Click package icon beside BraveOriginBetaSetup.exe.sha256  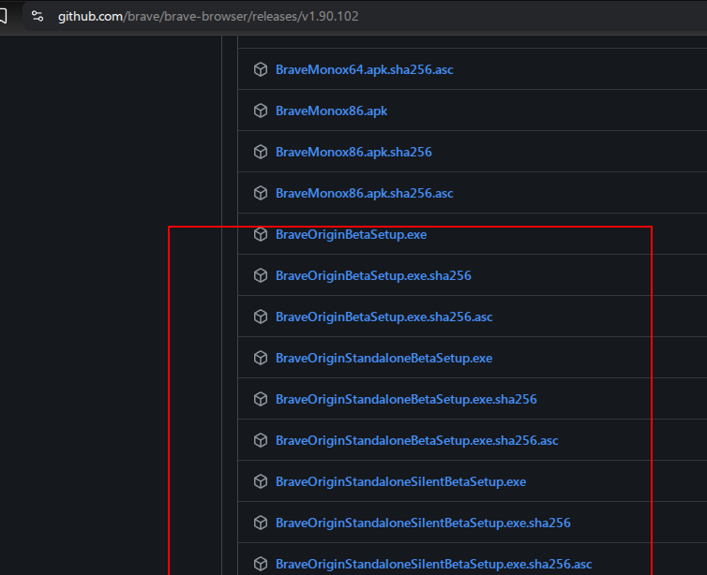point(261,275)
